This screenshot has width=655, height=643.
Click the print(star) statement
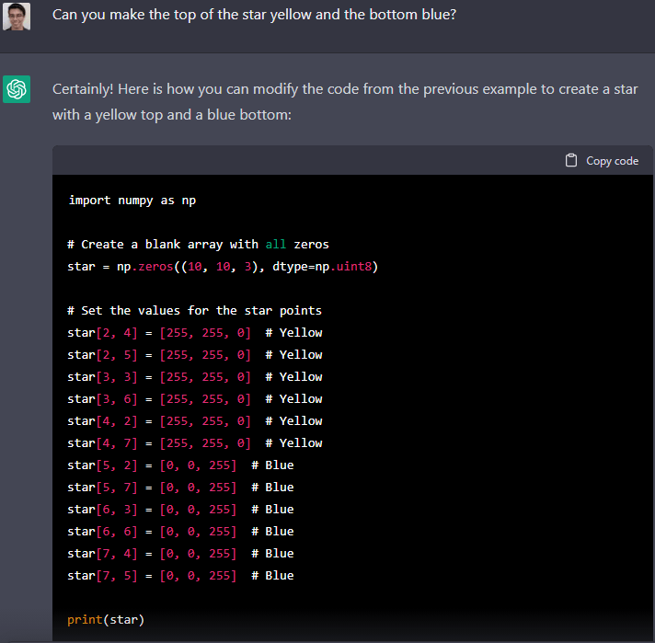tap(106, 619)
